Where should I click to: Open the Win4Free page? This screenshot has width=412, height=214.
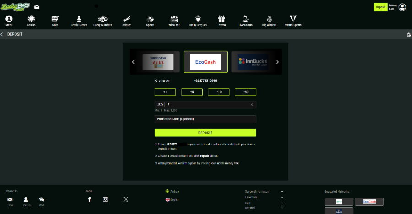coord(174,21)
